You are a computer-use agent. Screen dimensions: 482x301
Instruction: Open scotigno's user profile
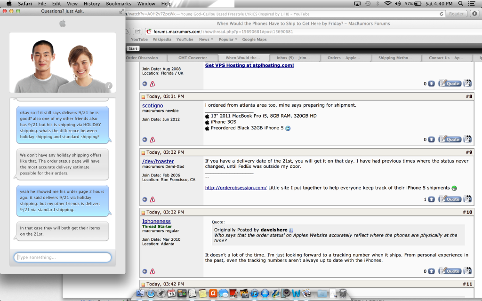pyautogui.click(x=153, y=105)
